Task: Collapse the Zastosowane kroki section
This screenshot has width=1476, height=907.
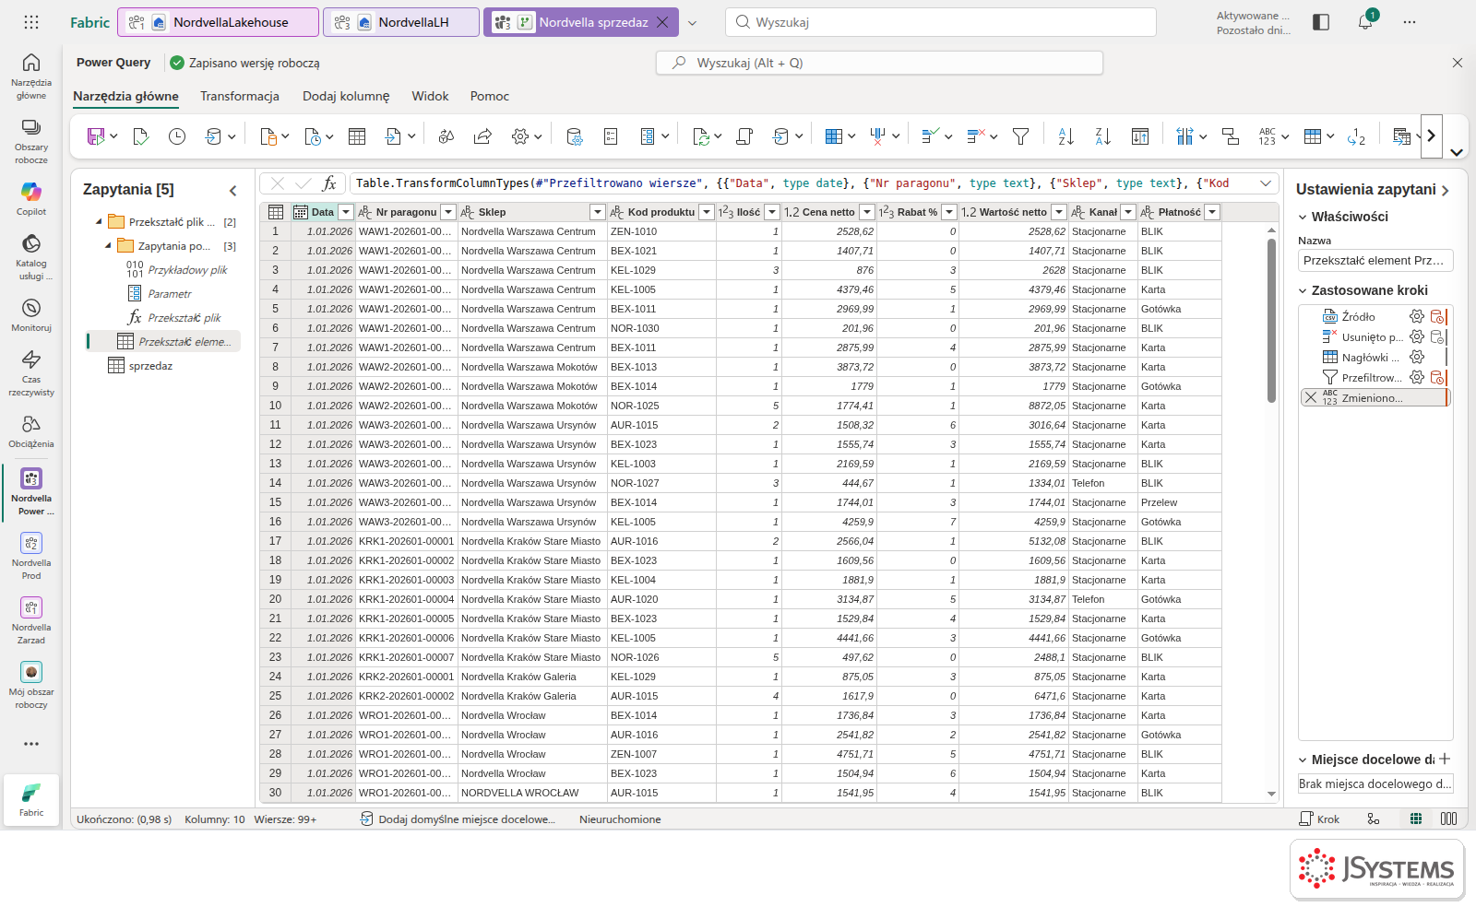Action: (1303, 290)
